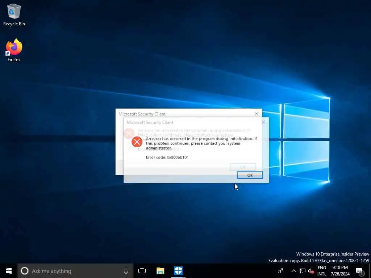Image resolution: width=371 pixels, height=278 pixels.
Task: Click the back dialog title 'Microsoft Security Client'
Action: (x=142, y=114)
